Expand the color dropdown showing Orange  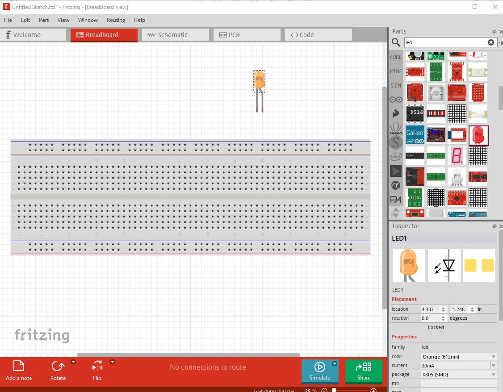459,356
